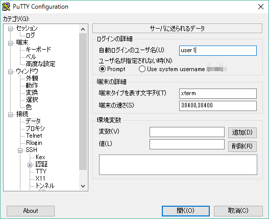Close the PuTTY Configuration window
269x219 pixels.
[x=261, y=7]
